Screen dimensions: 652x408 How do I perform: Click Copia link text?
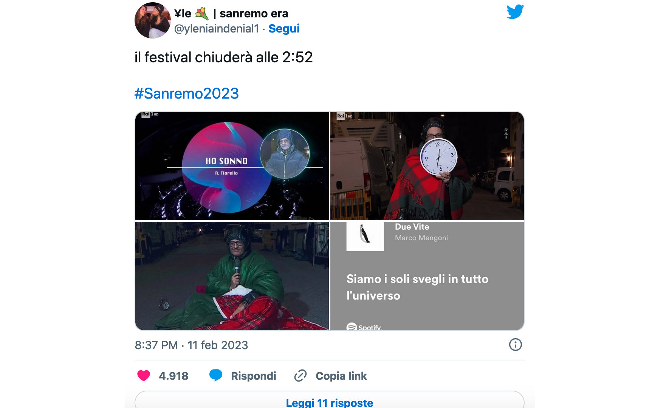click(x=341, y=376)
